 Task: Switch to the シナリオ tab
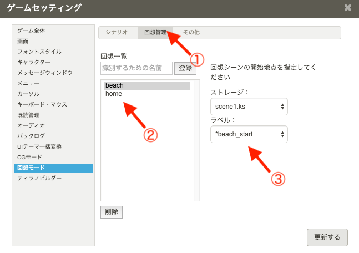[x=118, y=33]
